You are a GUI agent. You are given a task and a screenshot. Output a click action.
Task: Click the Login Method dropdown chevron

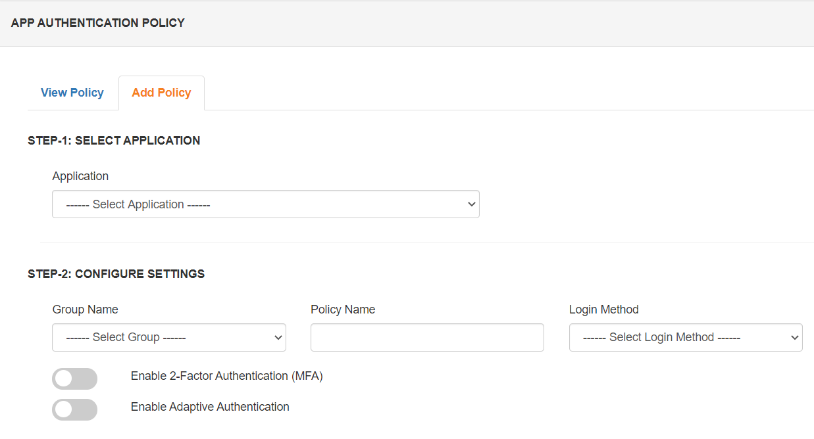[x=794, y=337]
